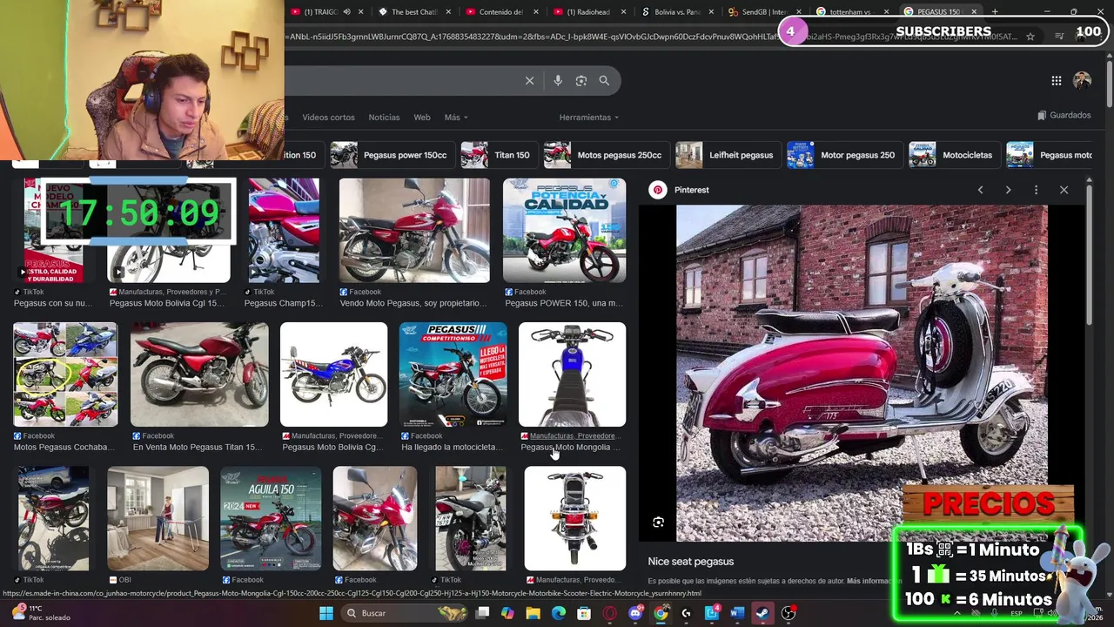Switch to the Bolivia vs. Pana browser tab

point(676,12)
